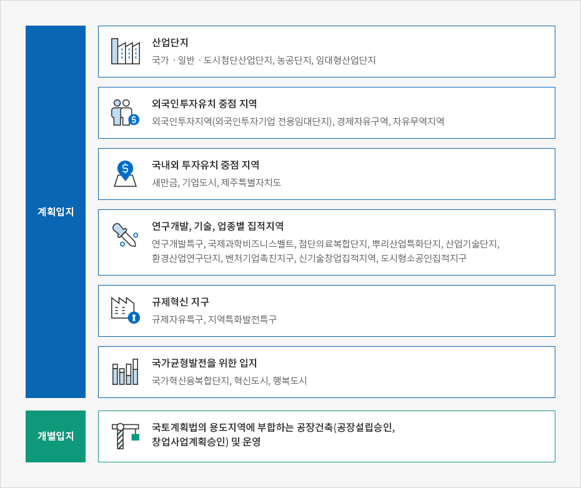
Task: Click the 규제혁신 지구 heading
Action: pos(181,302)
